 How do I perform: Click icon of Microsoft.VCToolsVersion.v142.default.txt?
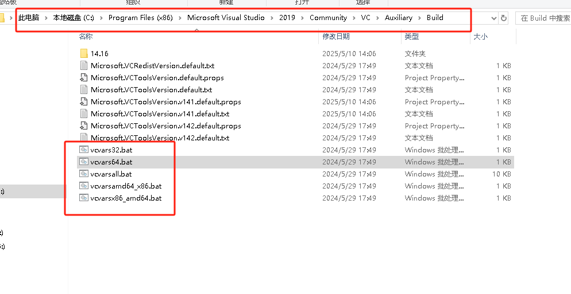[84, 138]
